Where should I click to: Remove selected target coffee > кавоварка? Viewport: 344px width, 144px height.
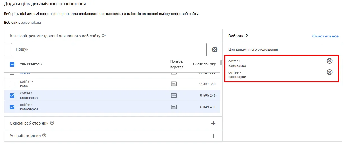(x=329, y=61)
